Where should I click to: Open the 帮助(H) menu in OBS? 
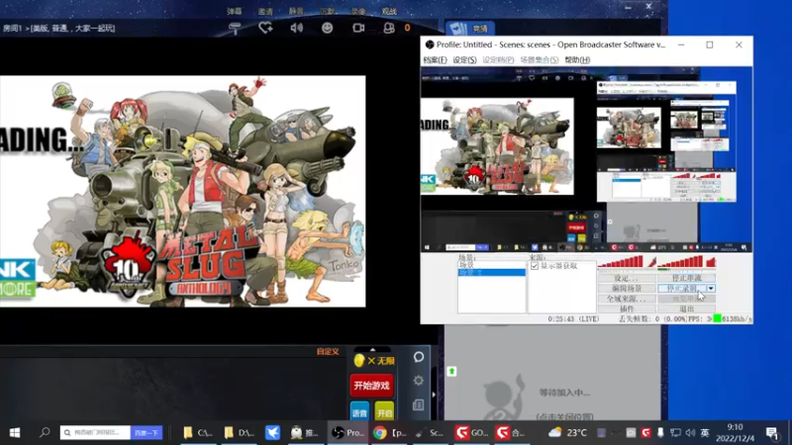pyautogui.click(x=577, y=59)
